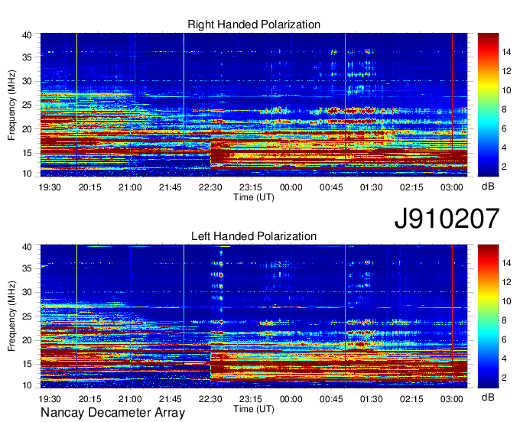Click the 19:30 time tick label of top plot
The height and width of the screenshot is (422, 520).
point(50,187)
